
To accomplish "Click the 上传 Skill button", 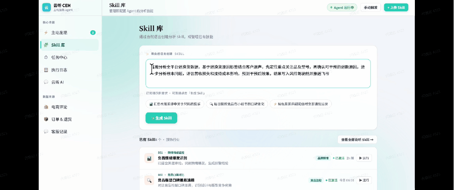I will pos(396,7).
